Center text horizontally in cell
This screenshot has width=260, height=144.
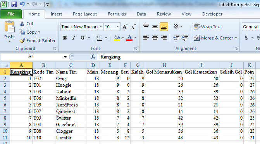[x=155, y=38]
